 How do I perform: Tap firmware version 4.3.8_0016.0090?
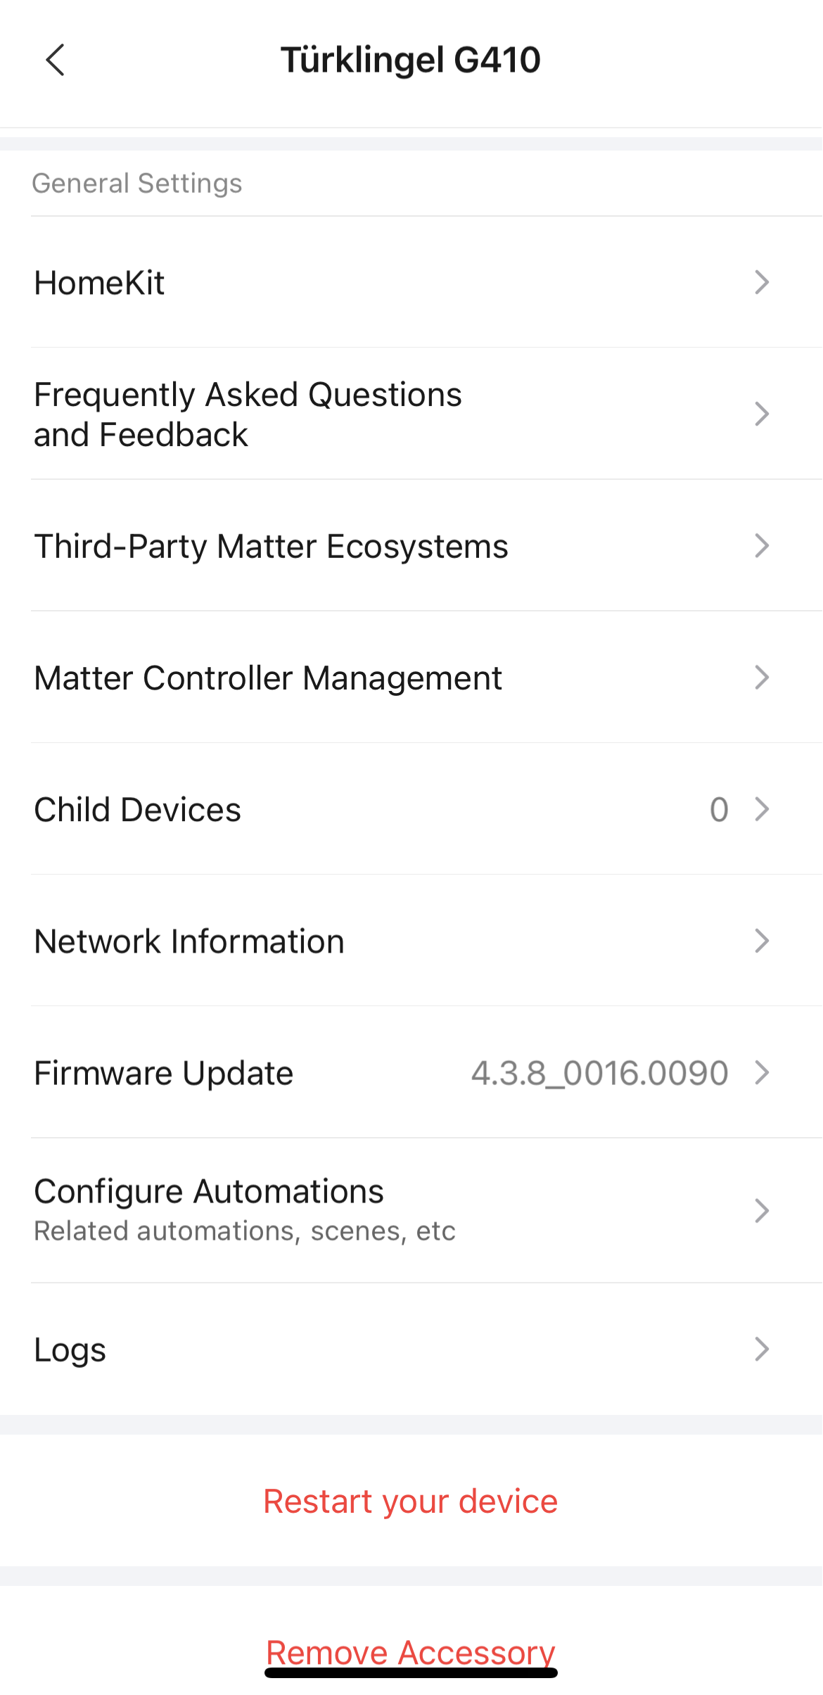599,1074
